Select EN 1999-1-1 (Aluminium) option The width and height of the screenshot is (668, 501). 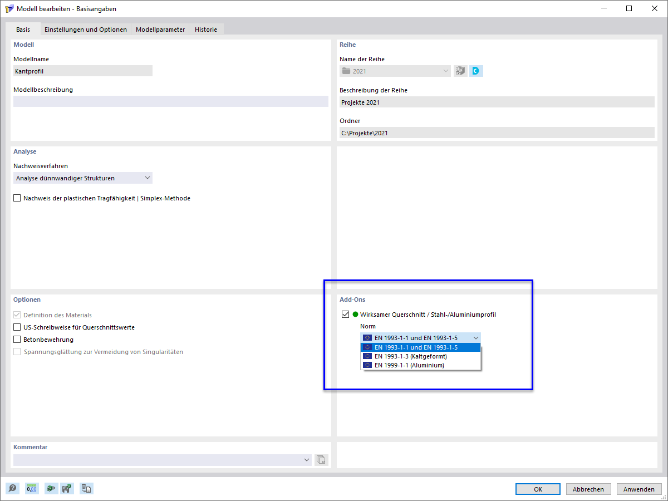(x=421, y=365)
